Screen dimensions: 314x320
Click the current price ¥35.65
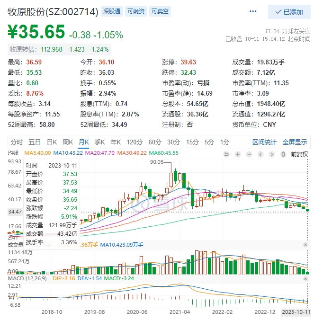point(36,32)
